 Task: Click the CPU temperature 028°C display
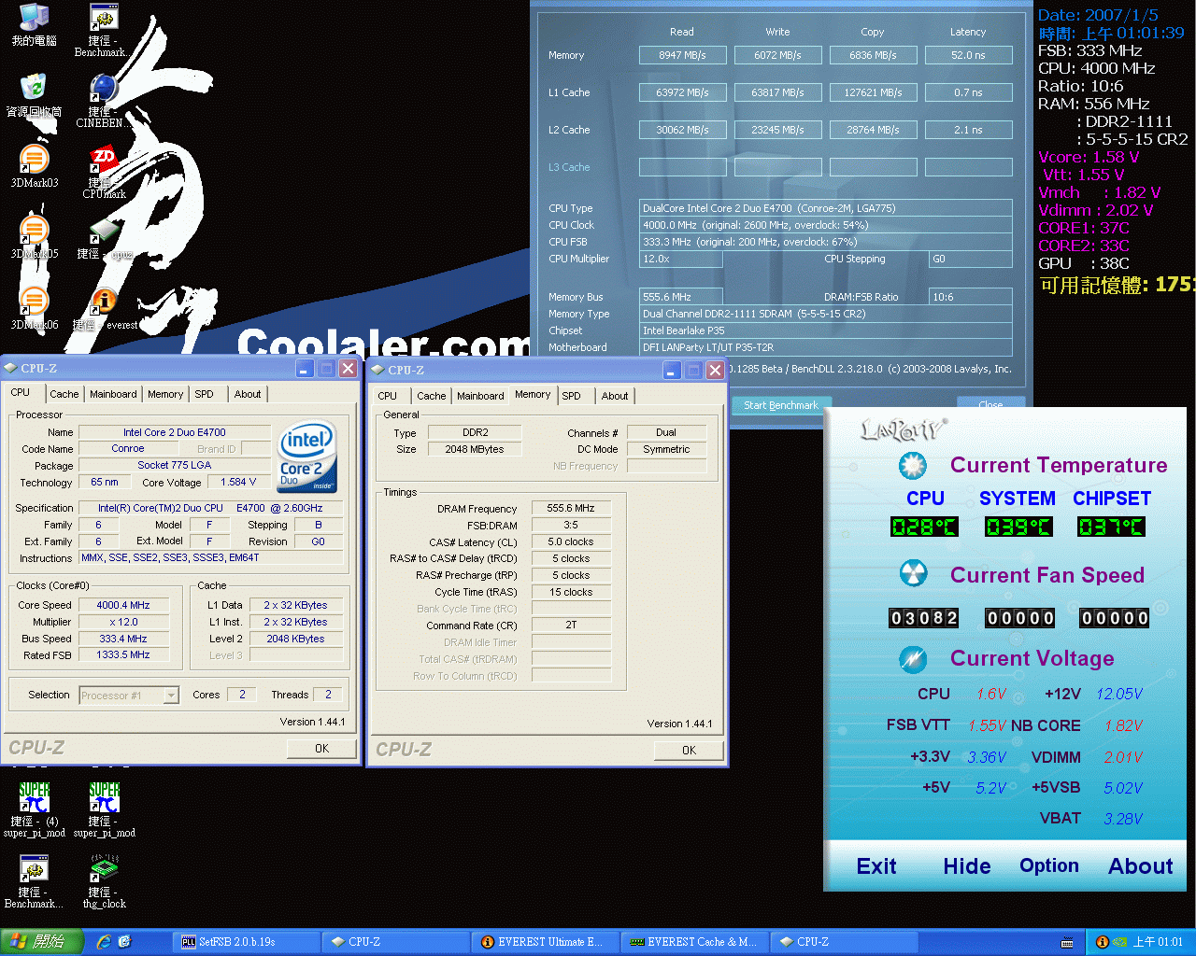coord(923,527)
